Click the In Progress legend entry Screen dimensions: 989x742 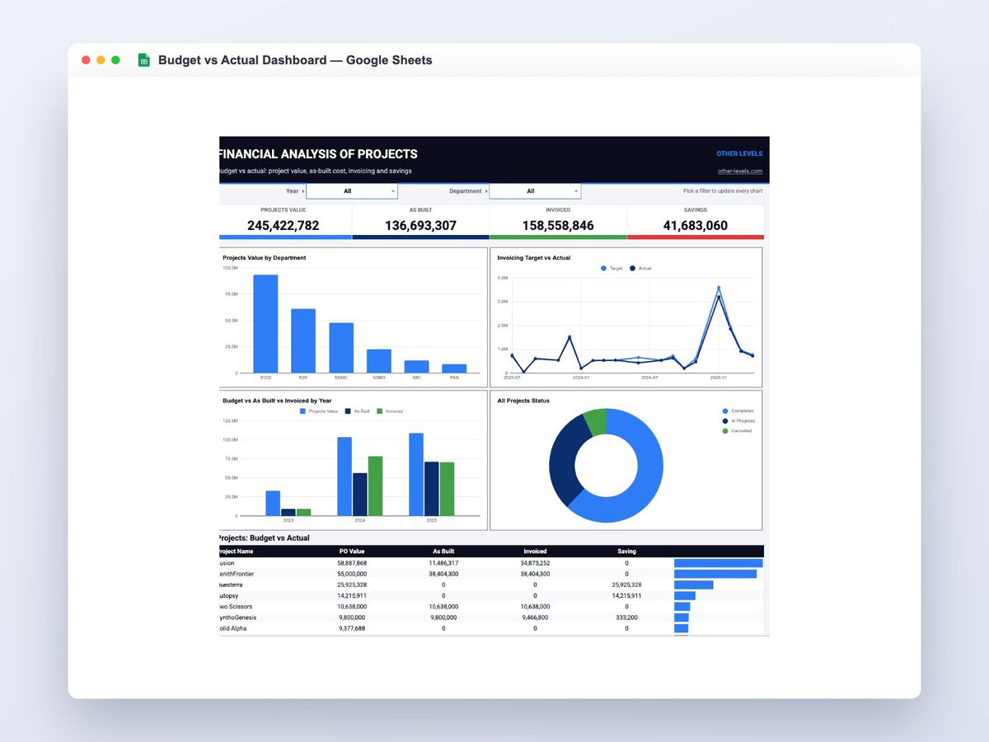[x=738, y=420]
